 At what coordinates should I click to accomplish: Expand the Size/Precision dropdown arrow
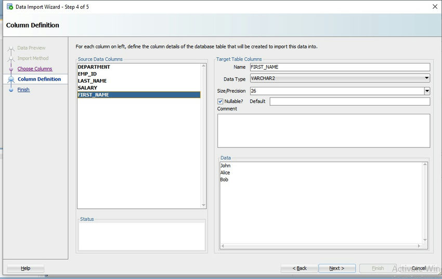(x=427, y=91)
